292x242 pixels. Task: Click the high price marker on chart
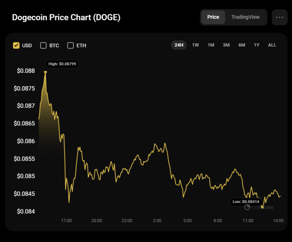coord(45,72)
